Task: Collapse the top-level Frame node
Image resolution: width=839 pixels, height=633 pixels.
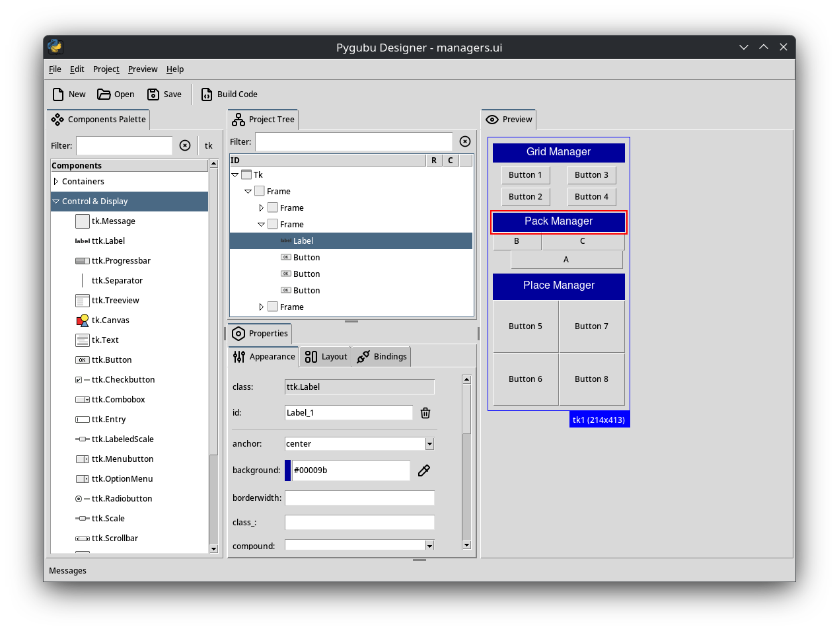Action: (248, 192)
